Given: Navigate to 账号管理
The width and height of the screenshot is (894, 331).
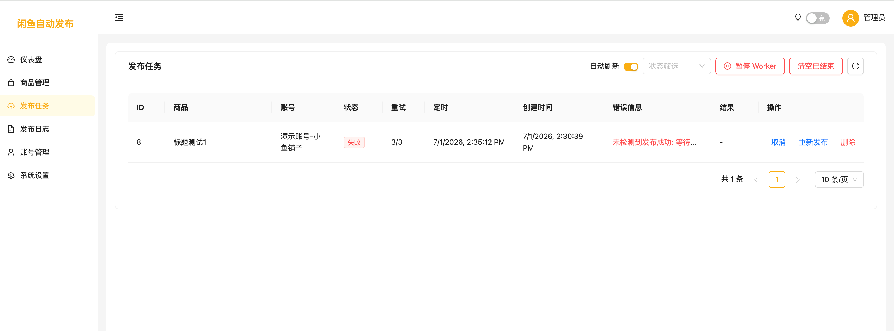Looking at the screenshot, I should pyautogui.click(x=48, y=152).
